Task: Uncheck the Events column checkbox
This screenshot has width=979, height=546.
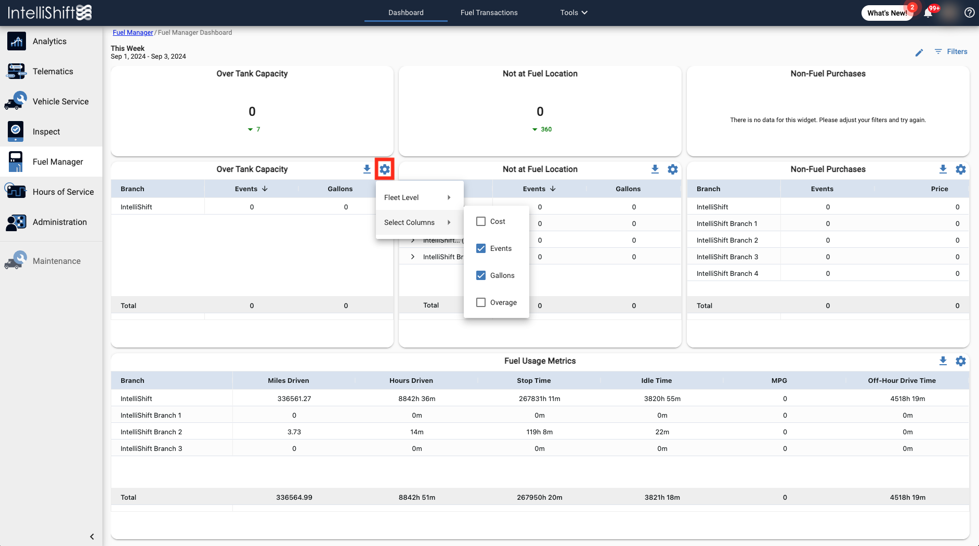Action: [481, 248]
